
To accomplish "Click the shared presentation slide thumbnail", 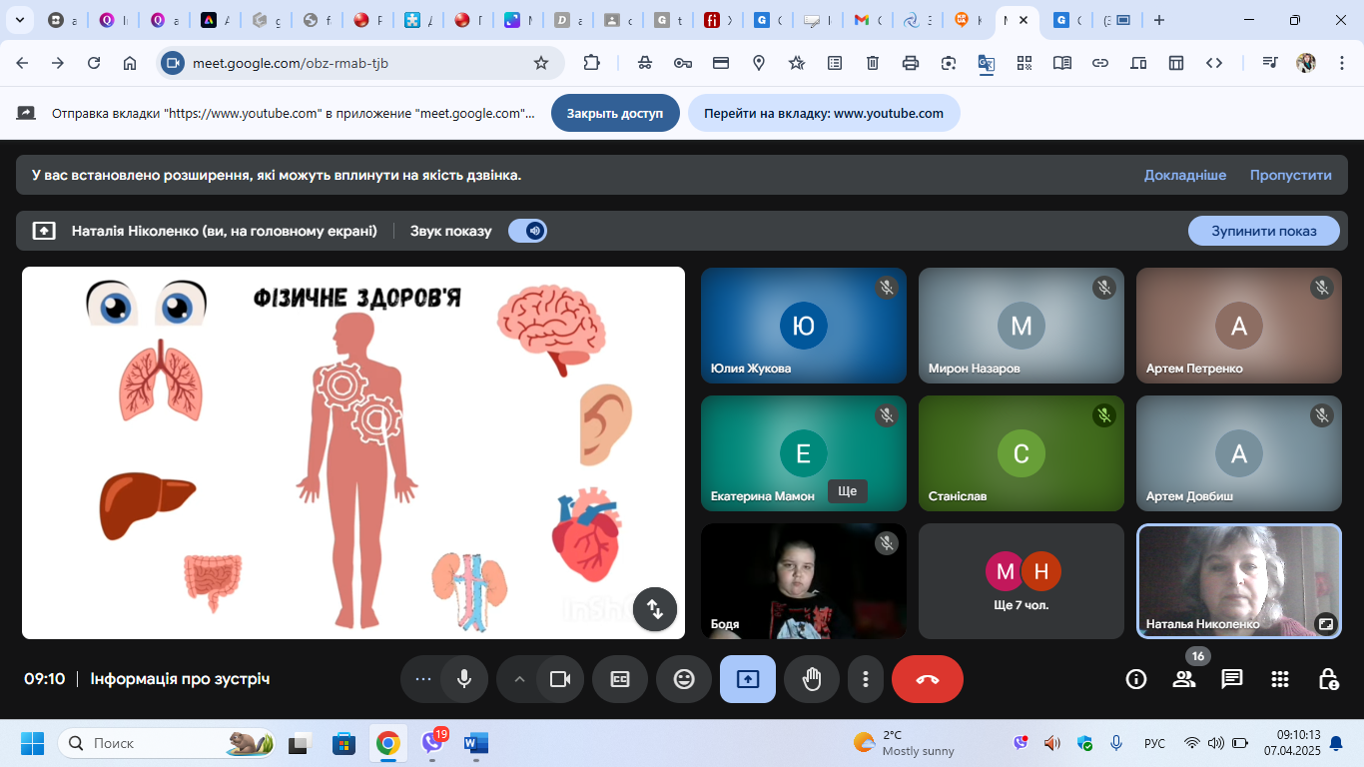I will click(353, 452).
